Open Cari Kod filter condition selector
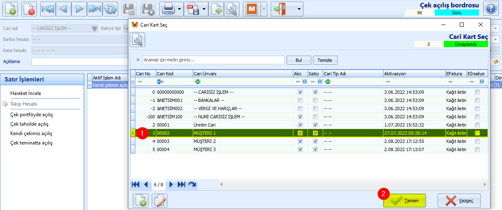 [x=160, y=82]
